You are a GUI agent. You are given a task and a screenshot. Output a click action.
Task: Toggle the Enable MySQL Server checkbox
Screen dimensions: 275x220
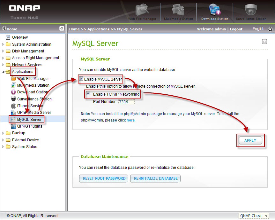[81, 78]
